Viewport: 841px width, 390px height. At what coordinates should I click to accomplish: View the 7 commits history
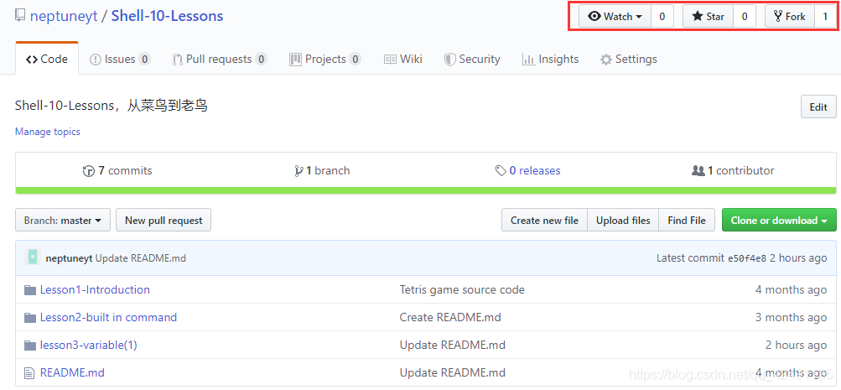pyautogui.click(x=117, y=170)
